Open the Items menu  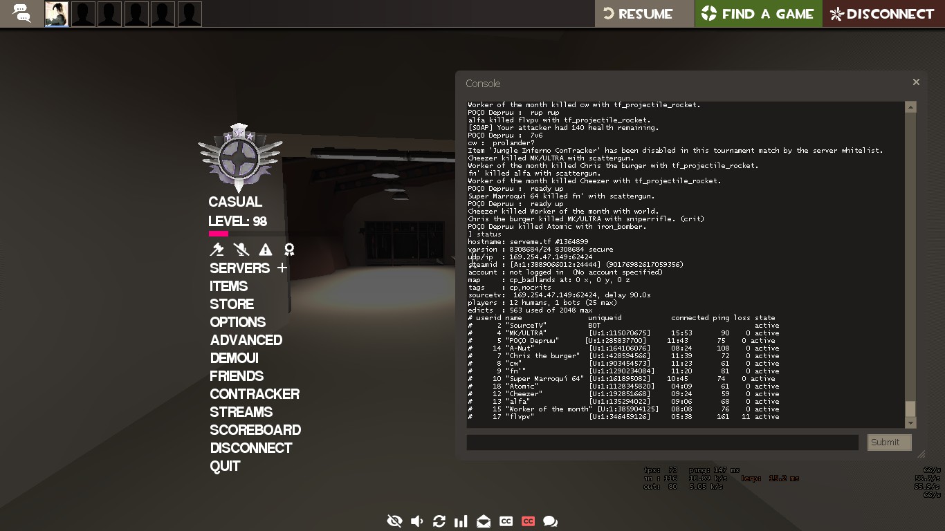click(228, 286)
